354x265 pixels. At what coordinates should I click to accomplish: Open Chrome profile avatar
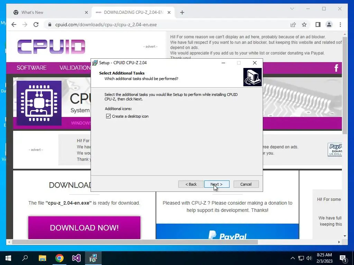tap(329, 24)
